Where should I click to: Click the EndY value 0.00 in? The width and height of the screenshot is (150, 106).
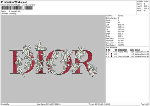point(120,36)
